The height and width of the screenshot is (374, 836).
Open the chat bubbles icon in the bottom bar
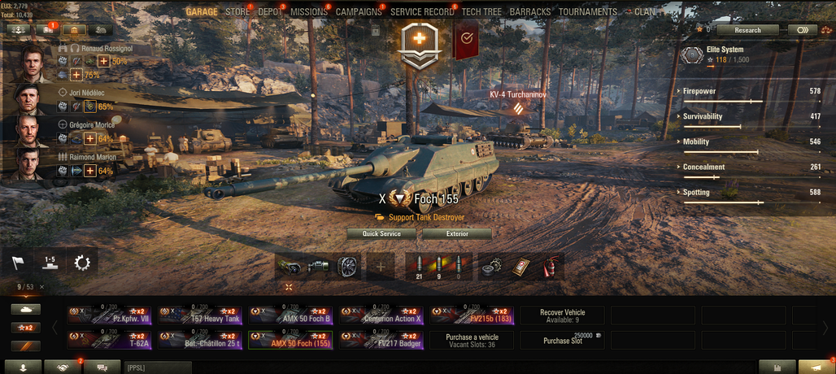coord(102,367)
